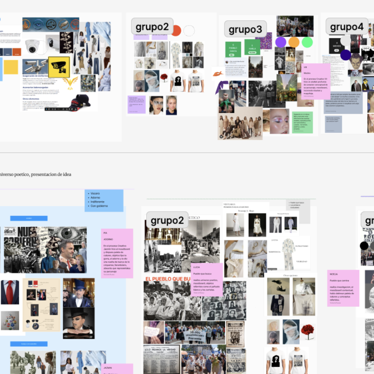Select the burnt-orange palette swatch

(x=17, y=52)
